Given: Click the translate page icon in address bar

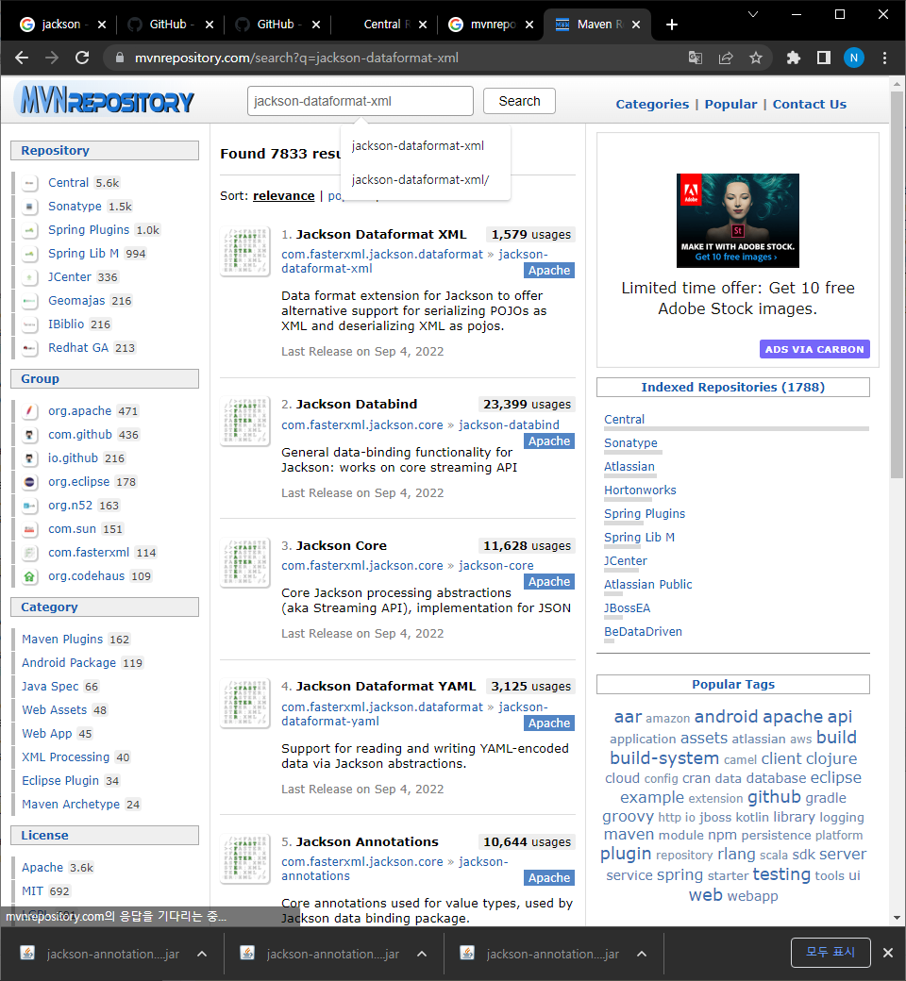Looking at the screenshot, I should pyautogui.click(x=695, y=58).
